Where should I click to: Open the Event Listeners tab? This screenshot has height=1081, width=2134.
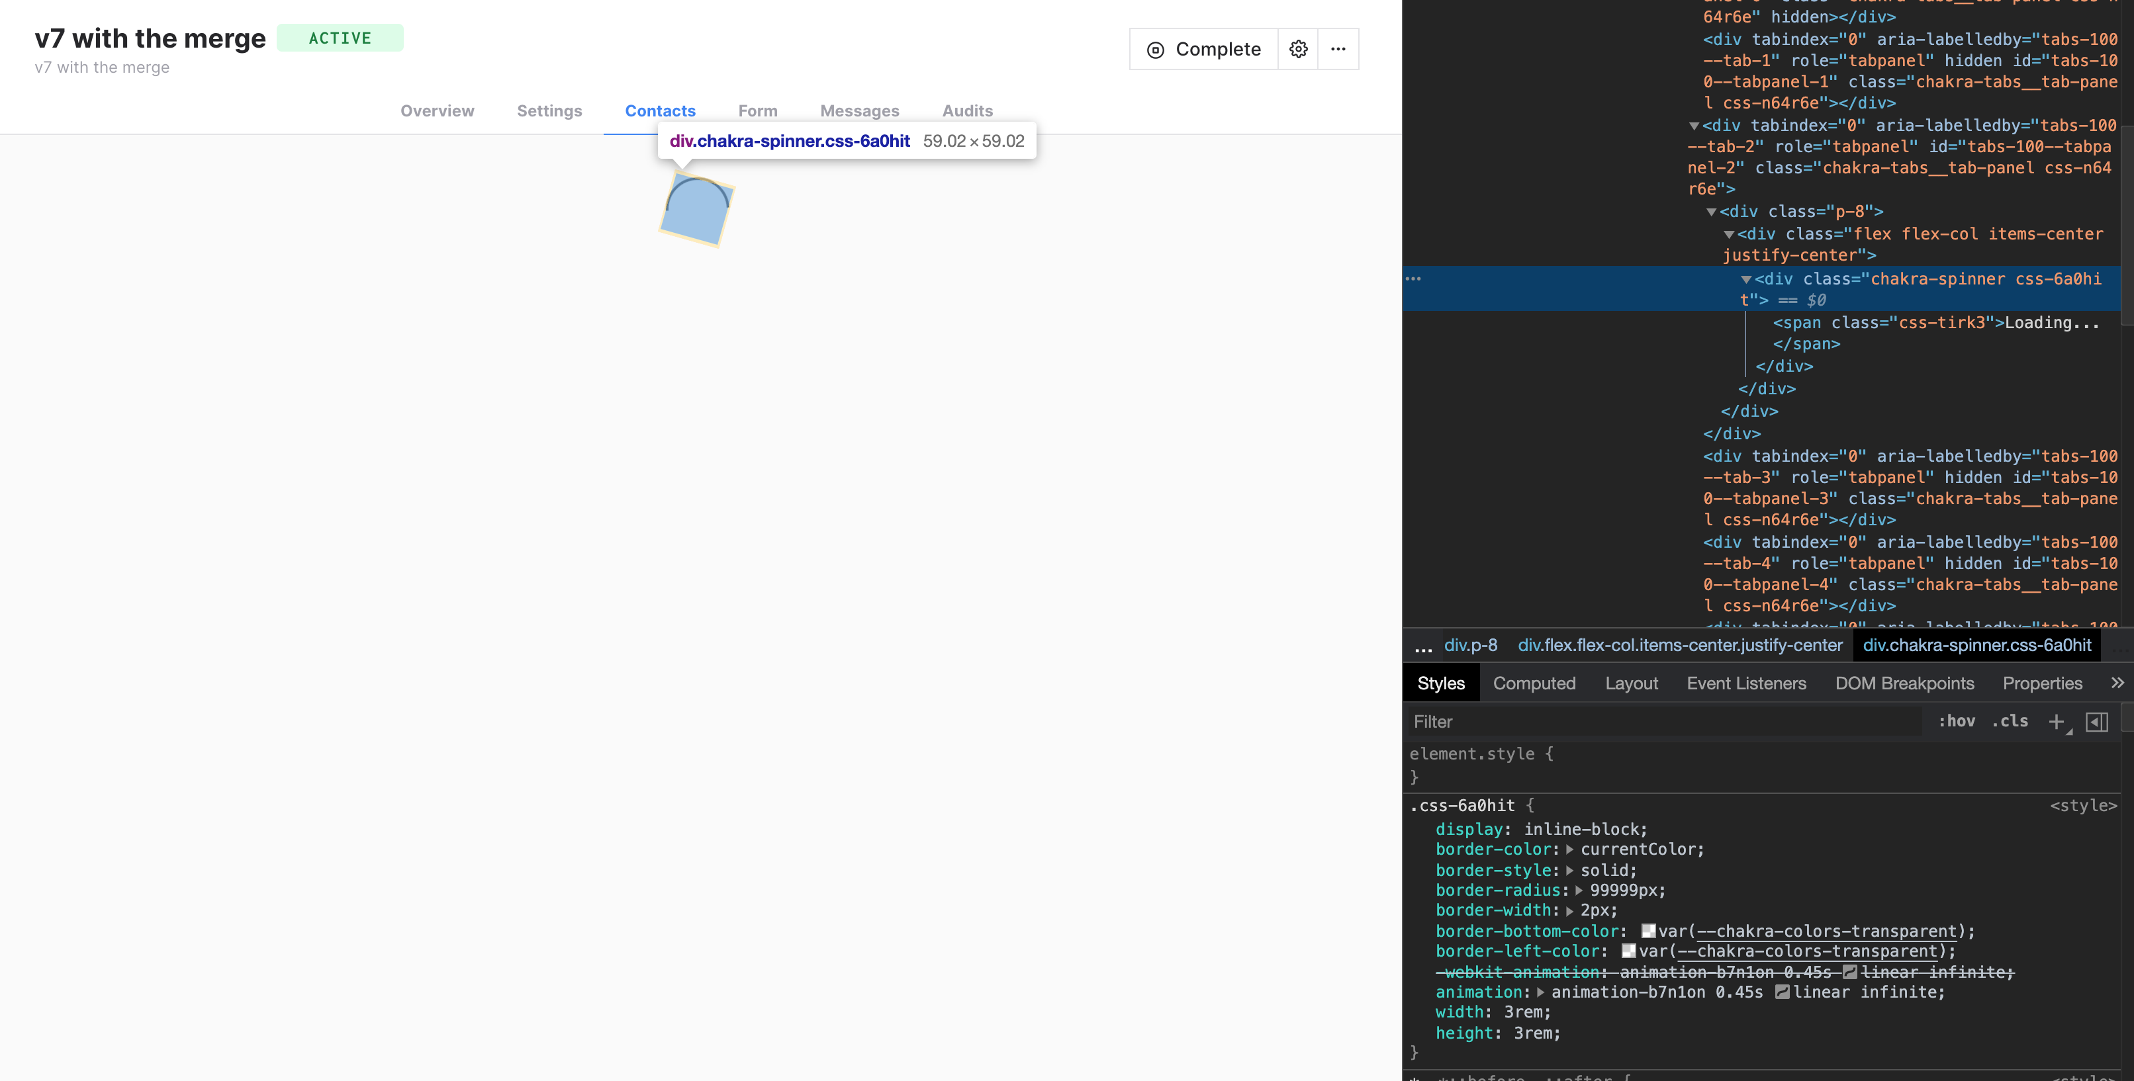point(1746,683)
